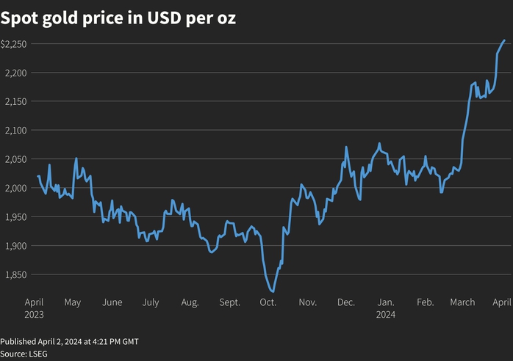Click the 2,200 y-axis label
Viewport: 513px width, 361px height.
point(15,73)
